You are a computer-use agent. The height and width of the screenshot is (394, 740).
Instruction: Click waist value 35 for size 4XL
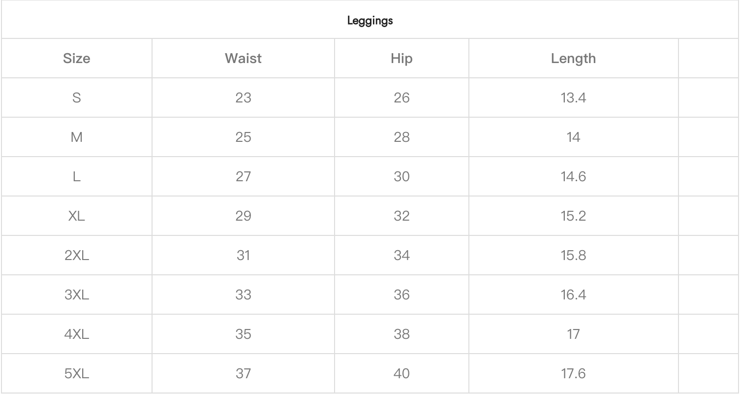point(243,334)
